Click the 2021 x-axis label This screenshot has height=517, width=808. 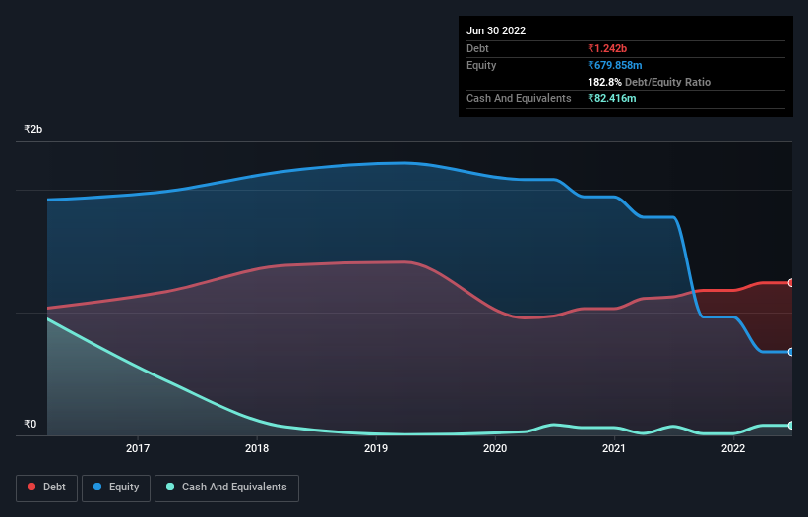pyautogui.click(x=614, y=448)
